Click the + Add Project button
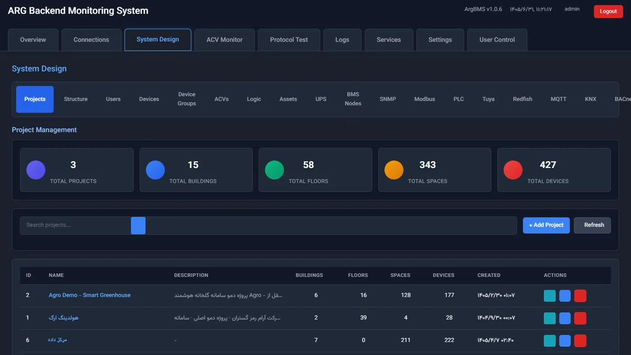Image resolution: width=631 pixels, height=355 pixels. click(546, 225)
